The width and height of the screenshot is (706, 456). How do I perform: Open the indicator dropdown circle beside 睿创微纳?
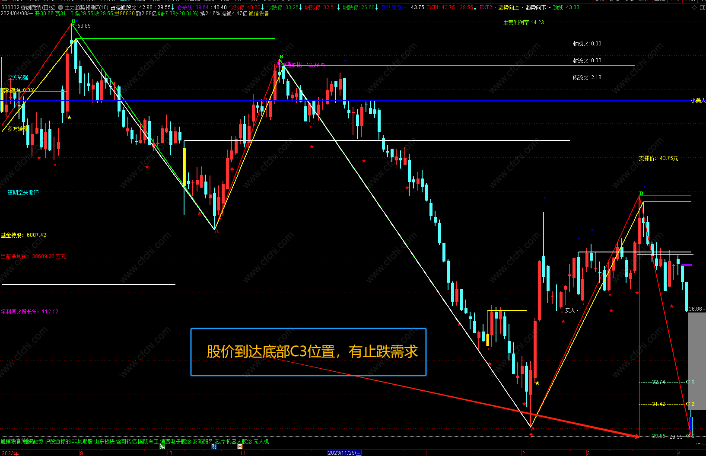click(x=60, y=7)
